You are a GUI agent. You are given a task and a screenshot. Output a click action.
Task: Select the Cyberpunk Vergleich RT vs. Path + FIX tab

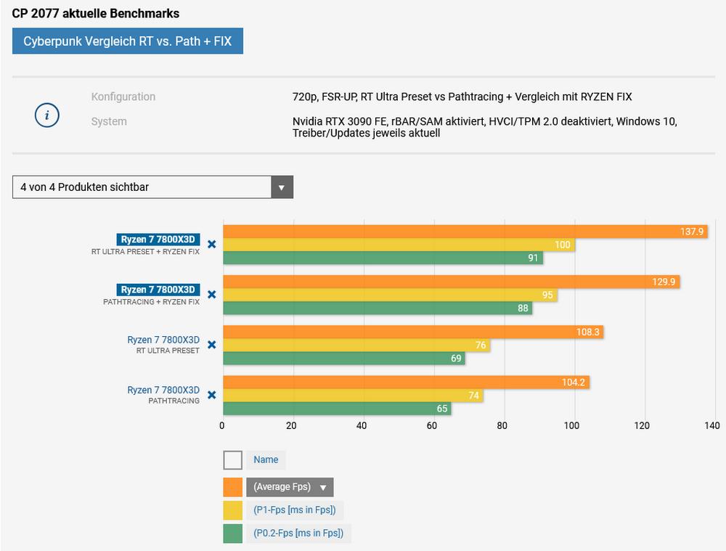127,41
